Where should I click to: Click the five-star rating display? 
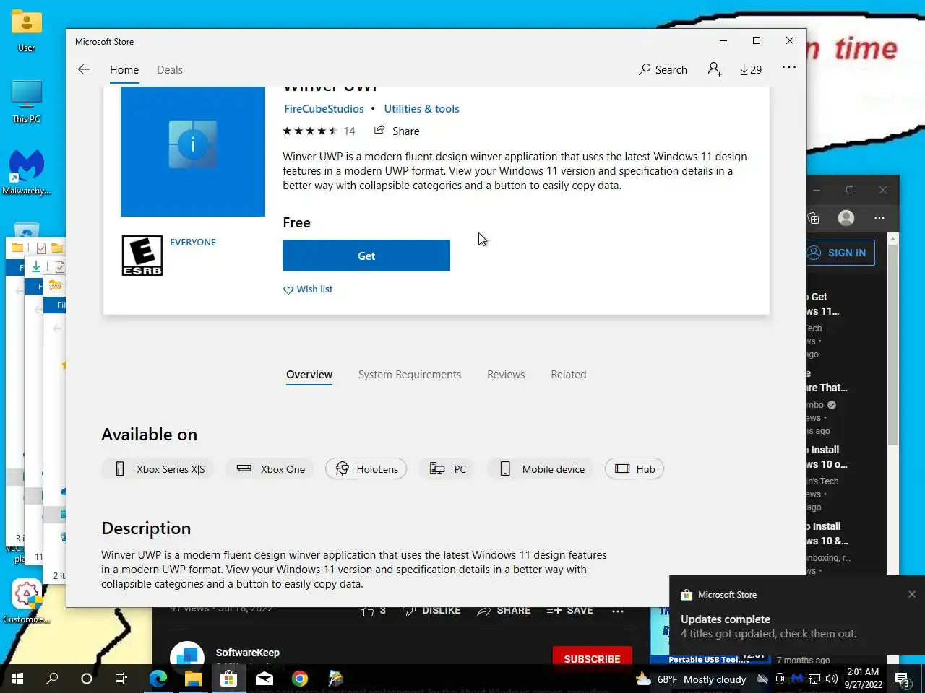click(x=309, y=131)
